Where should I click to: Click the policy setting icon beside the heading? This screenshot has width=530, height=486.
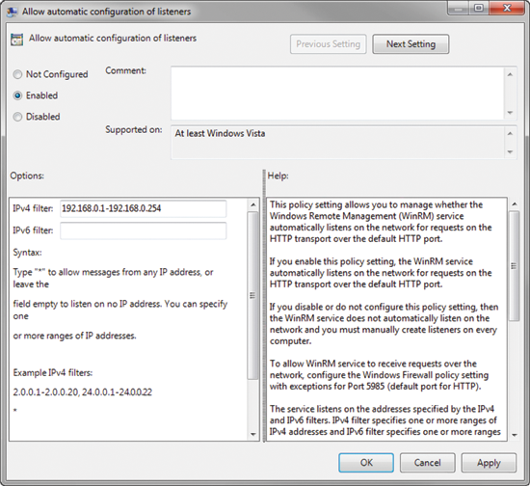coord(17,40)
